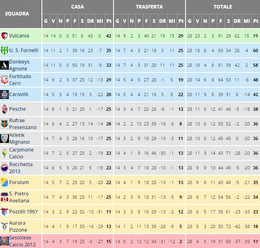Select the Aurora Pizzone eagle logo
260x248 pixels.
[x=4, y=226]
